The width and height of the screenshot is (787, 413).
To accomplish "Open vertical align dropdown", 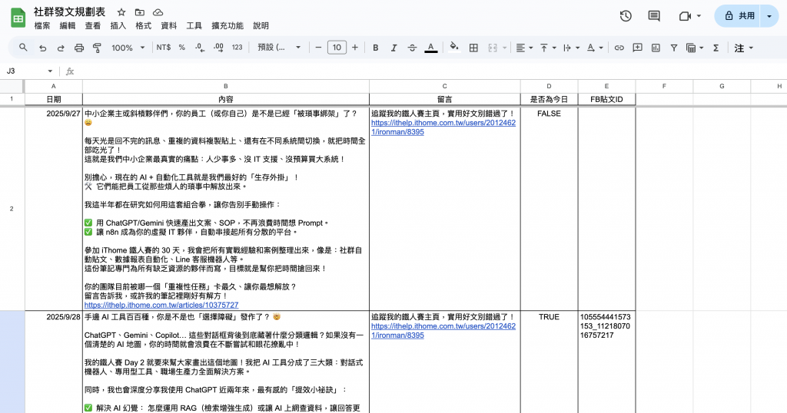I will (547, 48).
